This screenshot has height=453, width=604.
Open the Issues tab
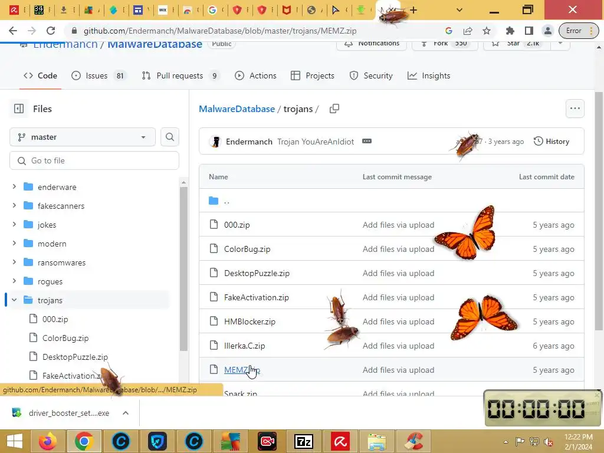(x=99, y=75)
